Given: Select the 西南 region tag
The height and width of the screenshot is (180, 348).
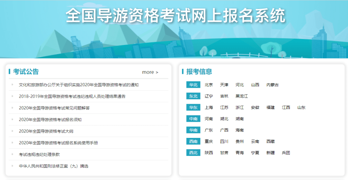Looking at the screenshot, I should click(193, 141).
